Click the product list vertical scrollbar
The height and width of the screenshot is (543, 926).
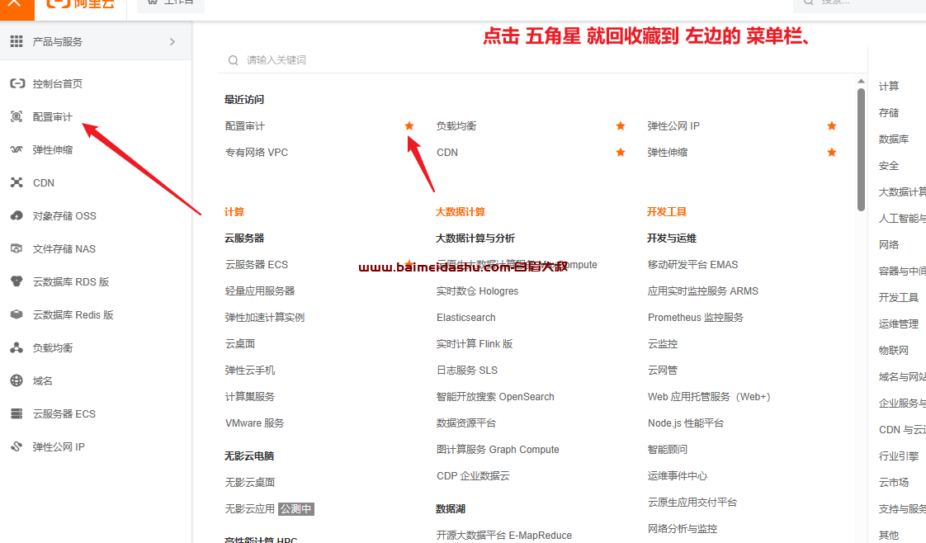861,149
